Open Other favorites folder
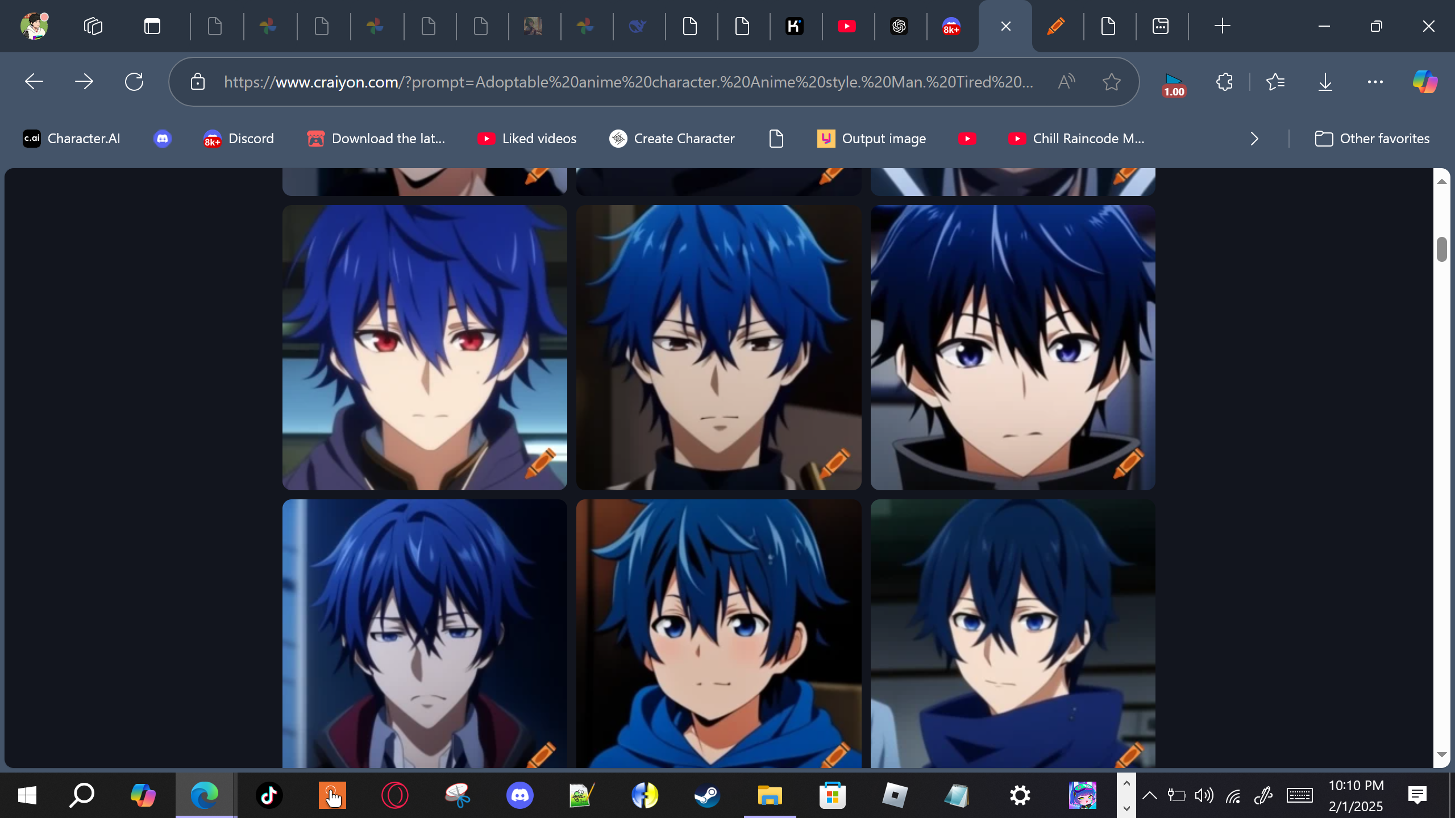 click(x=1372, y=139)
